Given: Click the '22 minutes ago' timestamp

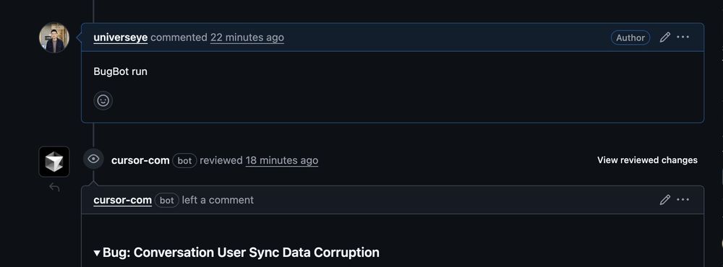Looking at the screenshot, I should (x=247, y=38).
